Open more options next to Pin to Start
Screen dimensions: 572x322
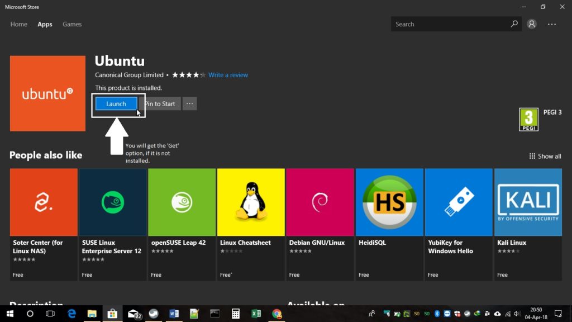click(x=189, y=103)
